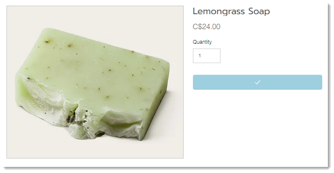Click the tick mark added-to-cart indicator
Image resolution: width=334 pixels, height=173 pixels.
[x=258, y=82]
